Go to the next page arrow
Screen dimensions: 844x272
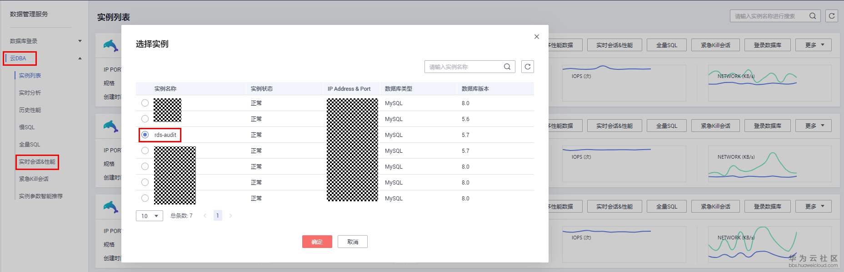[230, 216]
